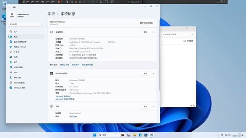Viewport: 246px width, 138px height.
Task: Open the VMware Edit menu
Action: click(32, 2)
